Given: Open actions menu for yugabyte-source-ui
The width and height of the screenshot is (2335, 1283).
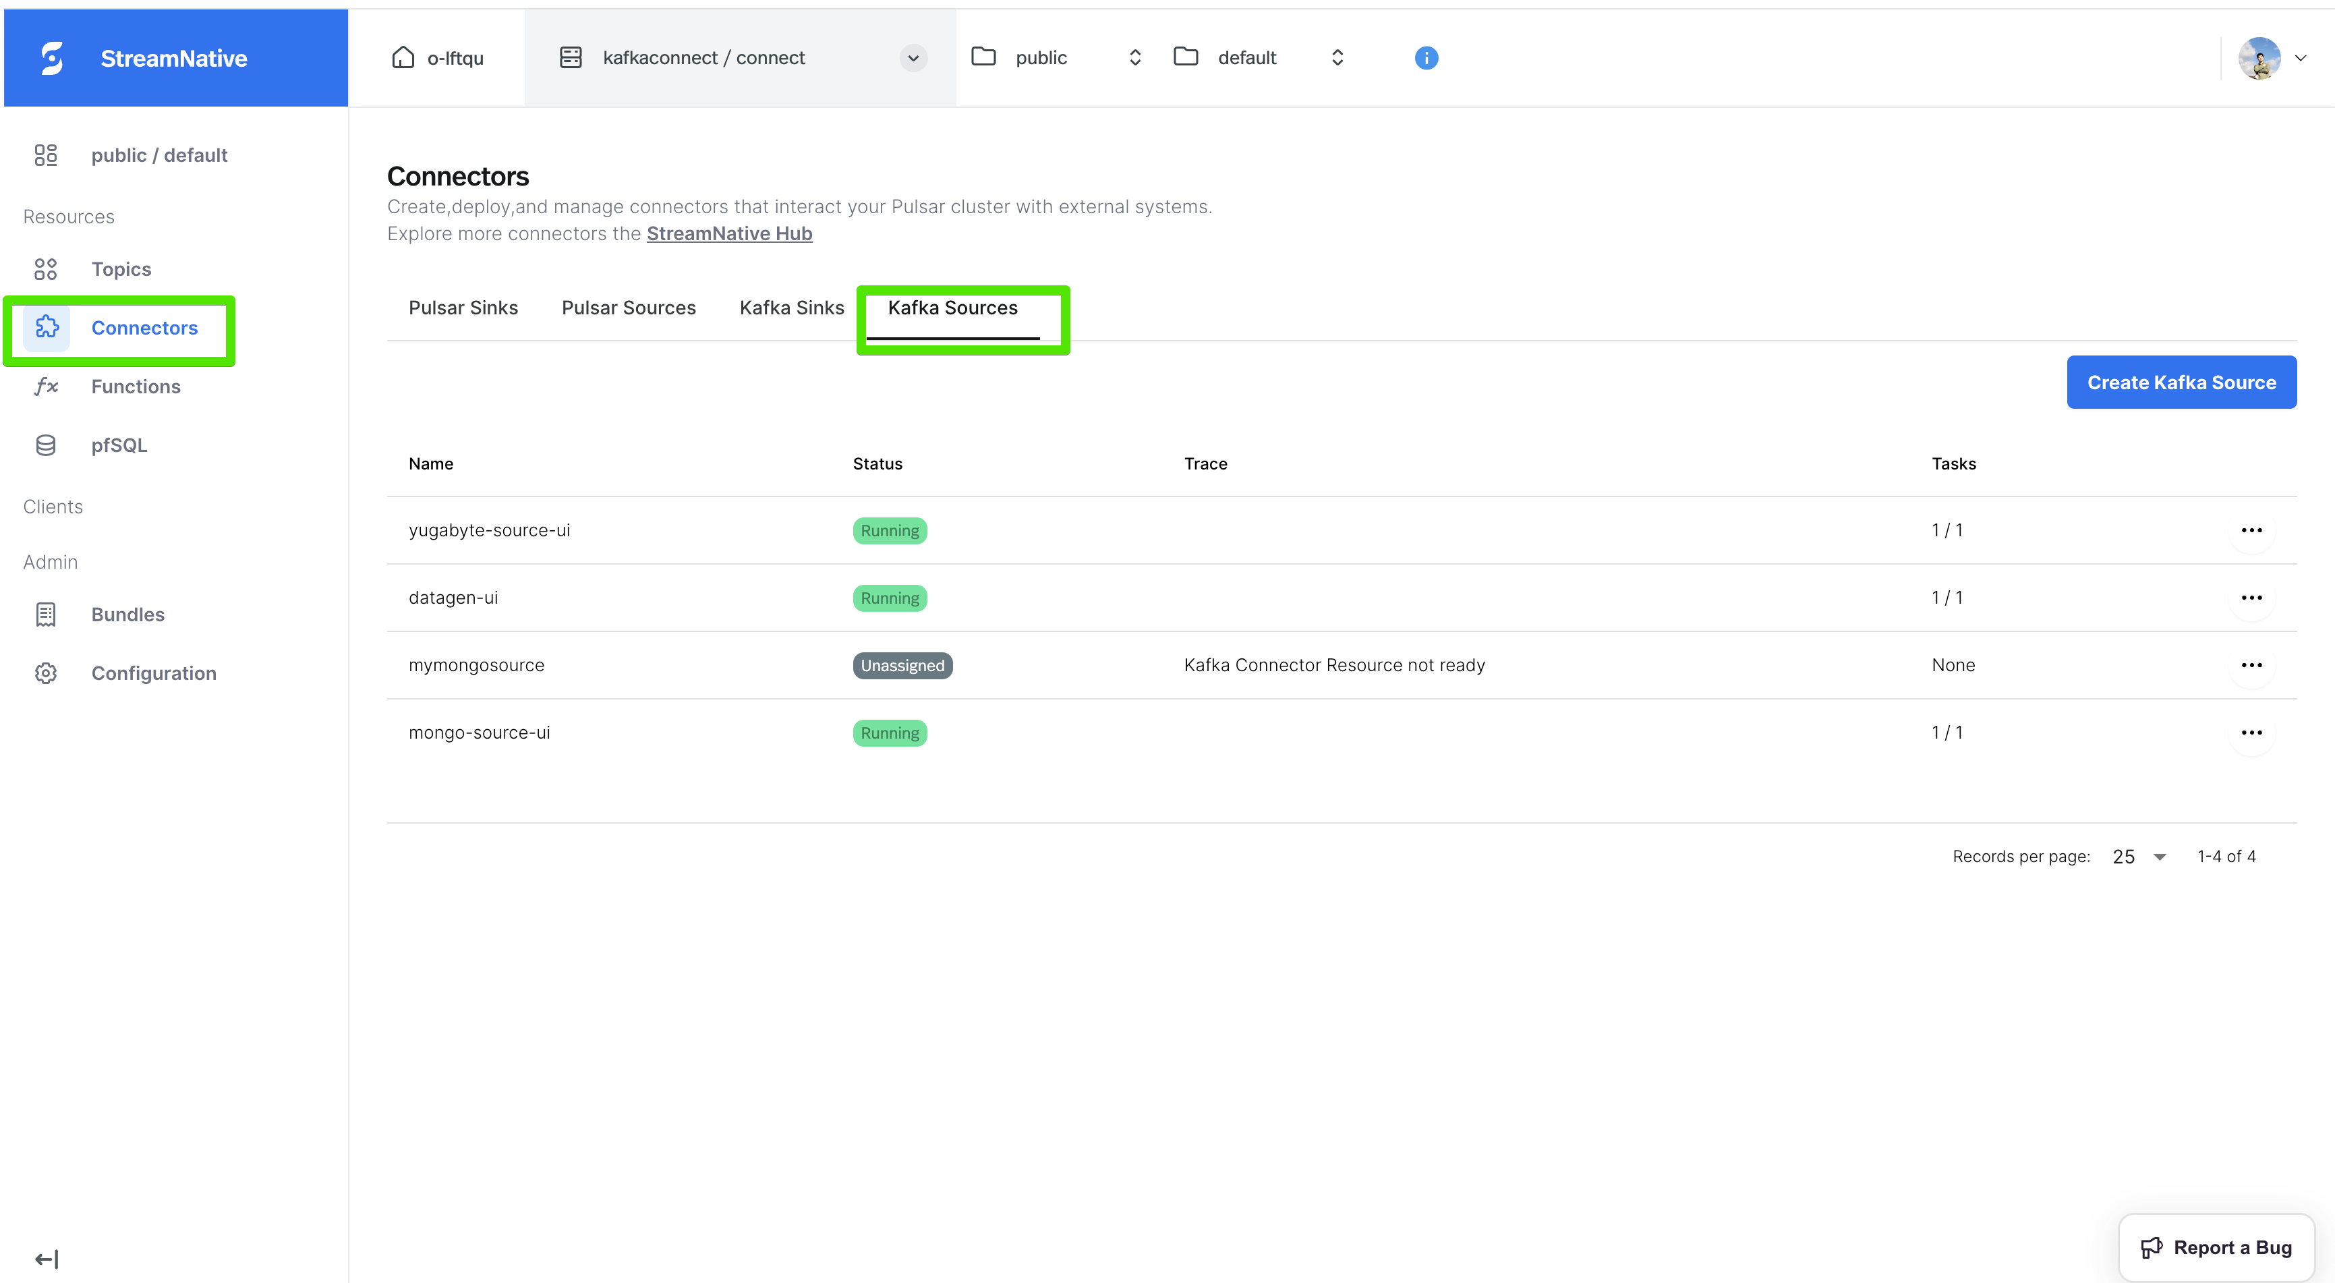Looking at the screenshot, I should click(x=2251, y=530).
